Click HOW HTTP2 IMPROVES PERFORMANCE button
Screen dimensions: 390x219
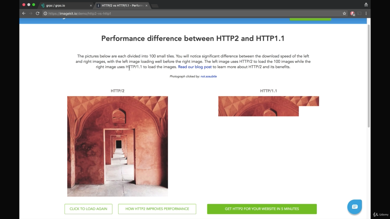(x=157, y=209)
